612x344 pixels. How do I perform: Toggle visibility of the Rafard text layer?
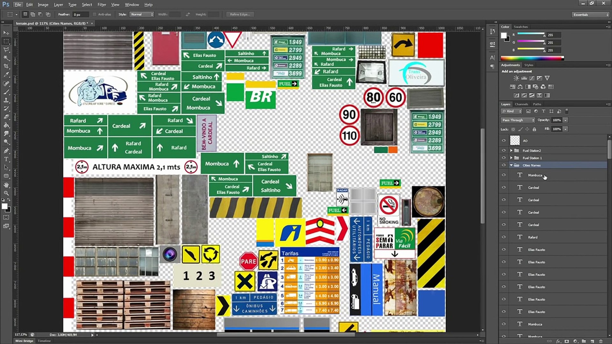[504, 237]
